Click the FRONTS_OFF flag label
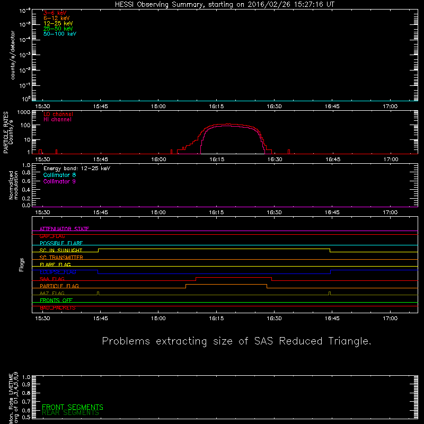The width and height of the screenshot is (424, 424). (56, 300)
